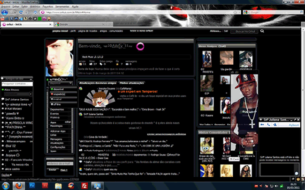
Task: Switch to the Google tab
Action: click(81, 24)
